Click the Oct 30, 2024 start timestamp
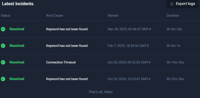The image size is (200, 98). tap(129, 62)
